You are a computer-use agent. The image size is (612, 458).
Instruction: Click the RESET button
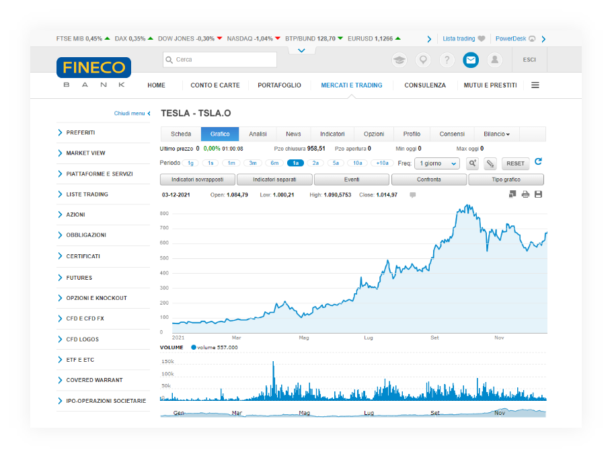pos(516,163)
